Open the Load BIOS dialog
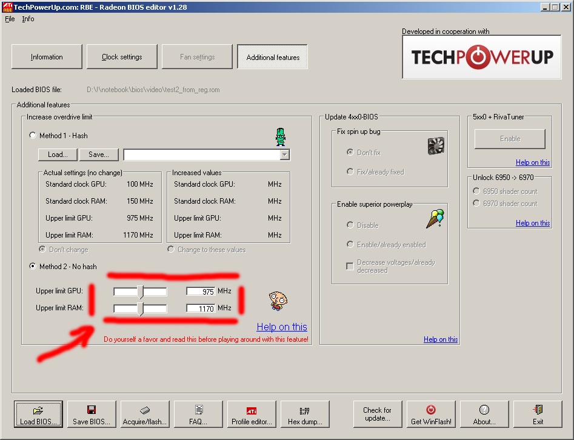The width and height of the screenshot is (574, 440). click(x=38, y=415)
